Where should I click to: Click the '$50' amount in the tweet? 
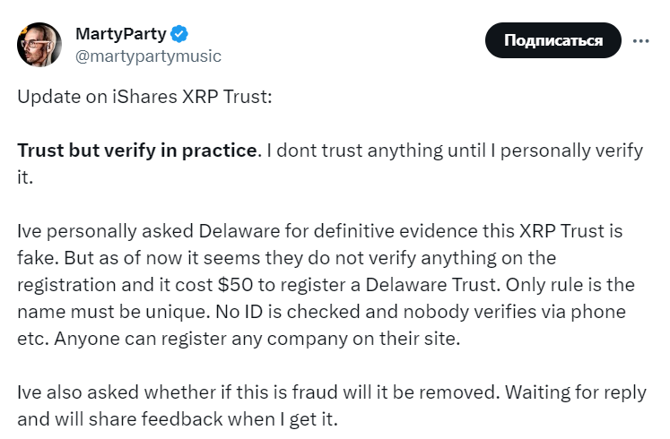(x=235, y=285)
